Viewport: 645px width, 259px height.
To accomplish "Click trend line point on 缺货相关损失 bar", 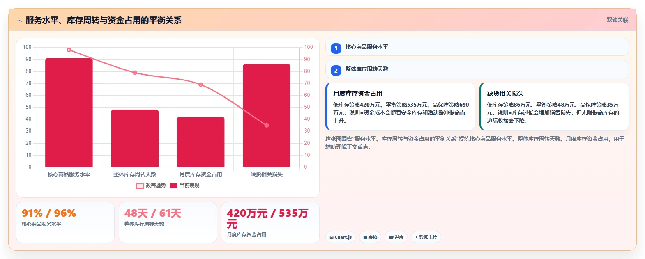I will tap(267, 125).
